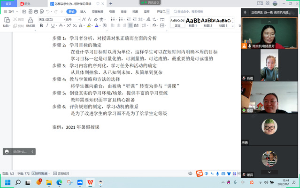Click the 剪切 cut icon
The height and width of the screenshot is (188, 300).
click(19, 19)
